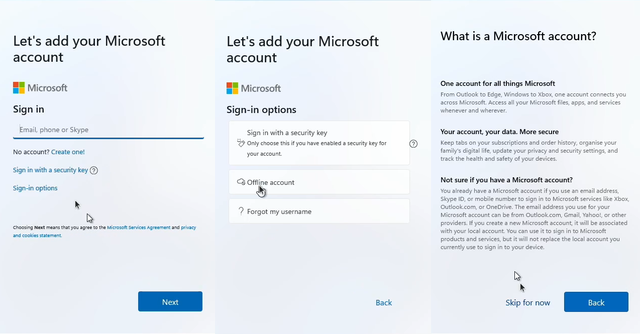Click the Microsoft logo above the Sign in heading
This screenshot has width=640, height=334.
[40, 88]
